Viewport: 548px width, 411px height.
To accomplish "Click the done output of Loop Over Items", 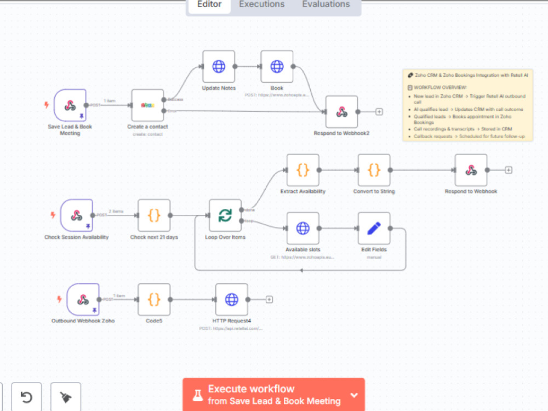I will (242, 210).
